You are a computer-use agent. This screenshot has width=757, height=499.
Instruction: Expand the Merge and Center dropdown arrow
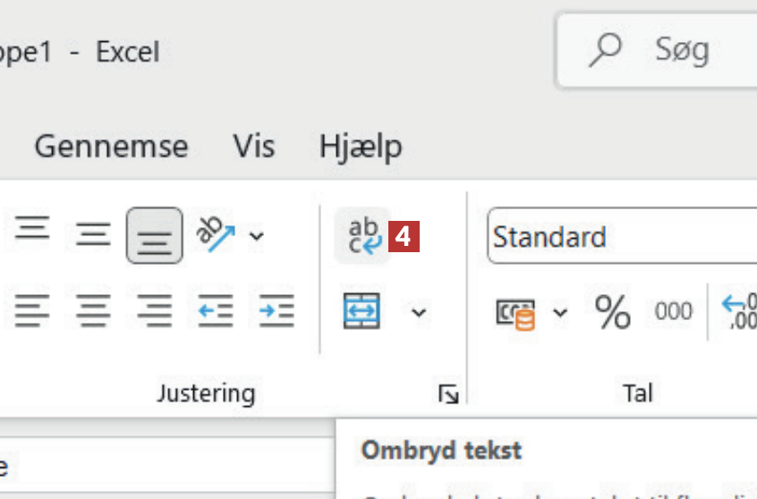pyautogui.click(x=419, y=312)
